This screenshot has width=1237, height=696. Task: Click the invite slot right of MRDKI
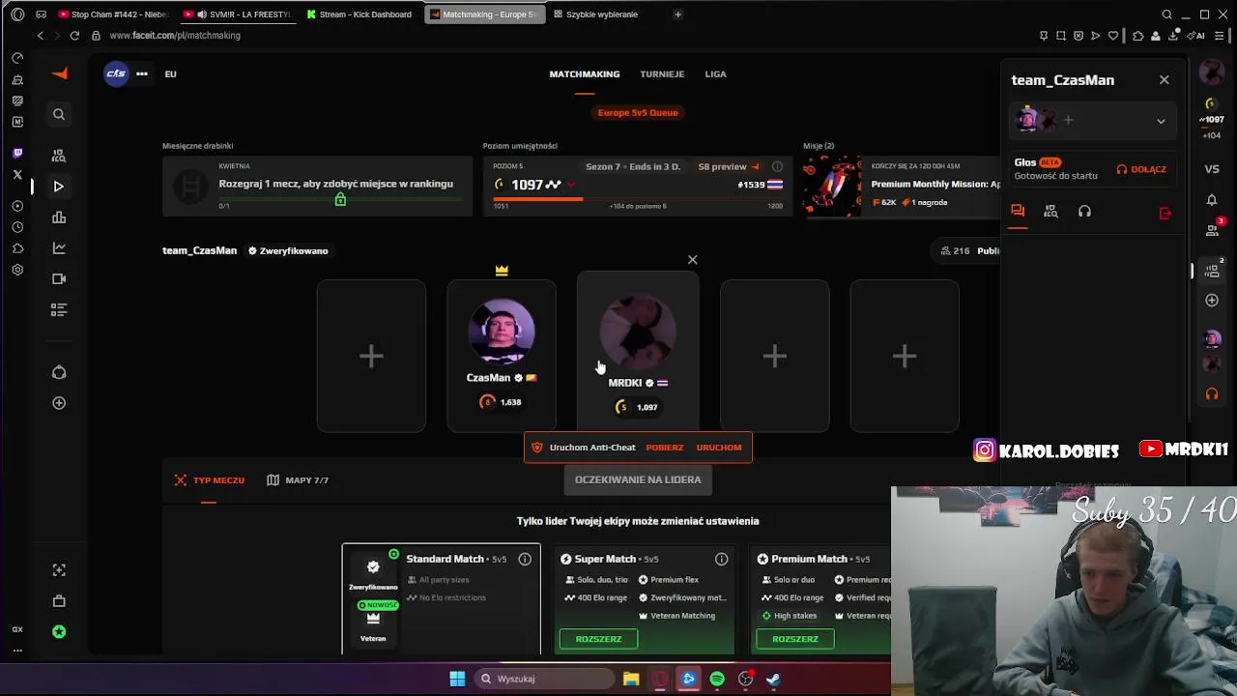(x=774, y=356)
